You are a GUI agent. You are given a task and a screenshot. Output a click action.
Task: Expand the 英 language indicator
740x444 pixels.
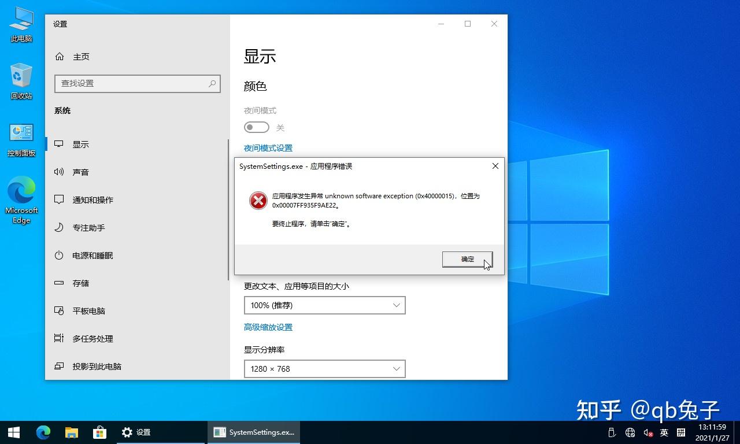(664, 432)
